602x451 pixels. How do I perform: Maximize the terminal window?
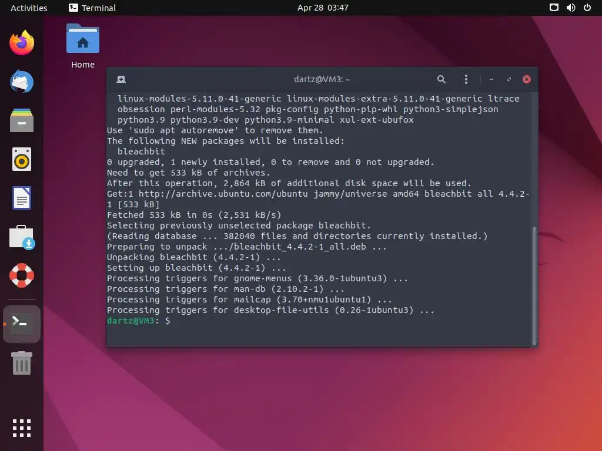509,79
